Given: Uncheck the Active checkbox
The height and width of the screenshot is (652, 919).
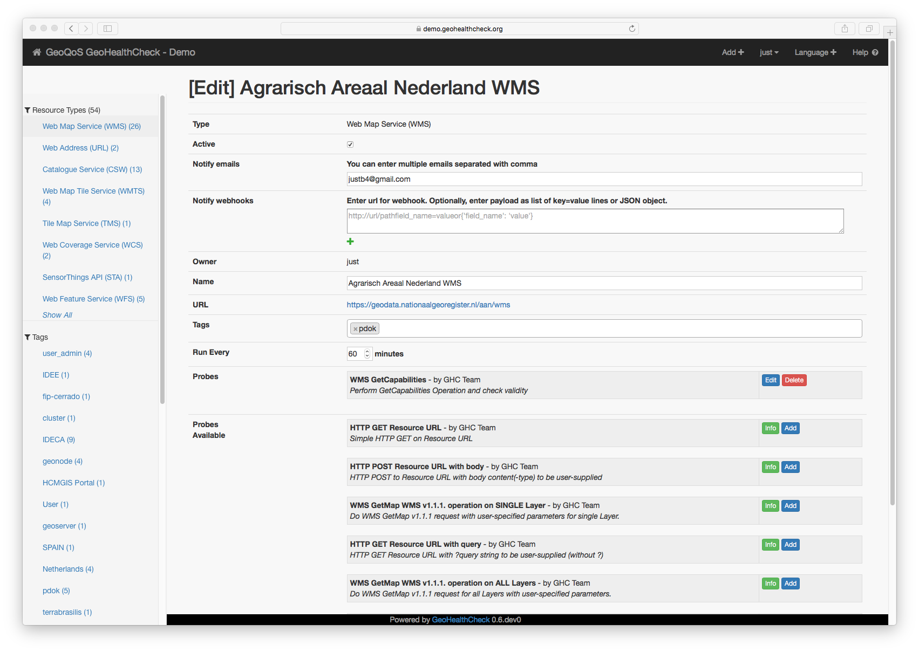Looking at the screenshot, I should coord(350,145).
